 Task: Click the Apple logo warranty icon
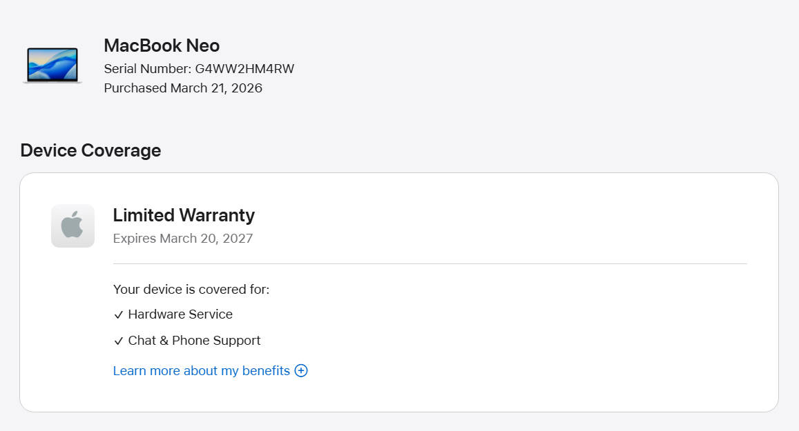pyautogui.click(x=73, y=226)
